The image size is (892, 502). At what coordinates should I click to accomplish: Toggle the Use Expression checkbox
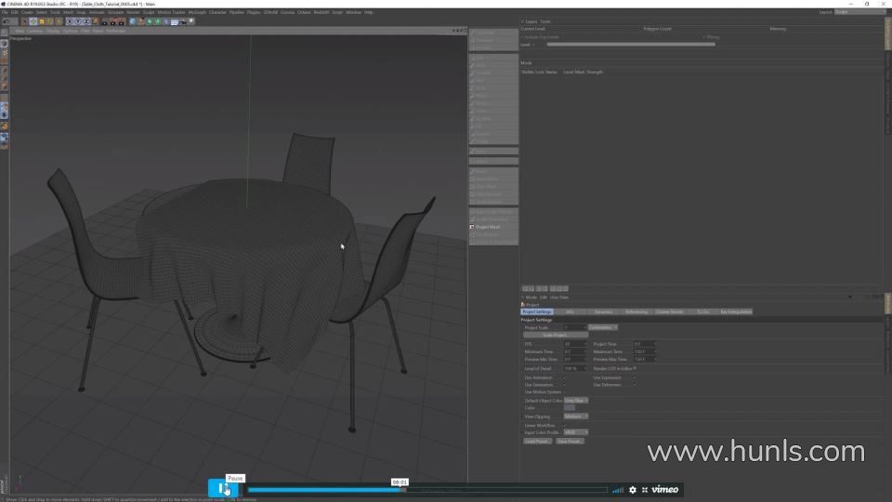pyautogui.click(x=635, y=377)
